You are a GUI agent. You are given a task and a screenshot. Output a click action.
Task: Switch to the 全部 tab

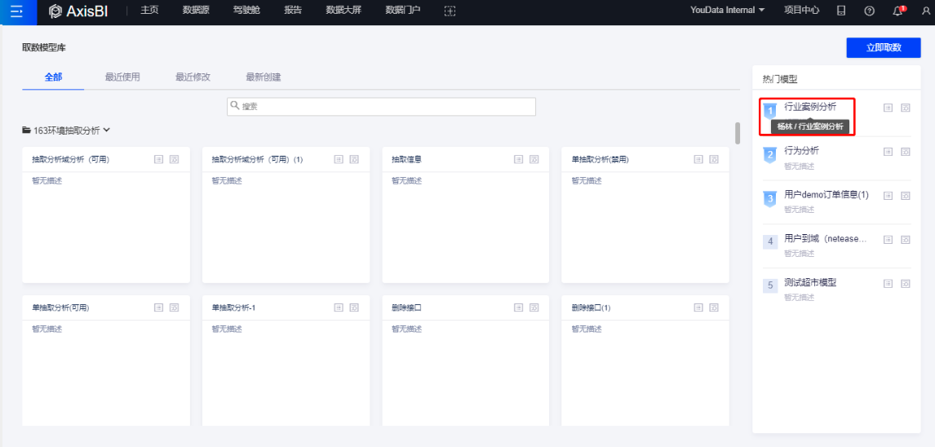pos(53,77)
